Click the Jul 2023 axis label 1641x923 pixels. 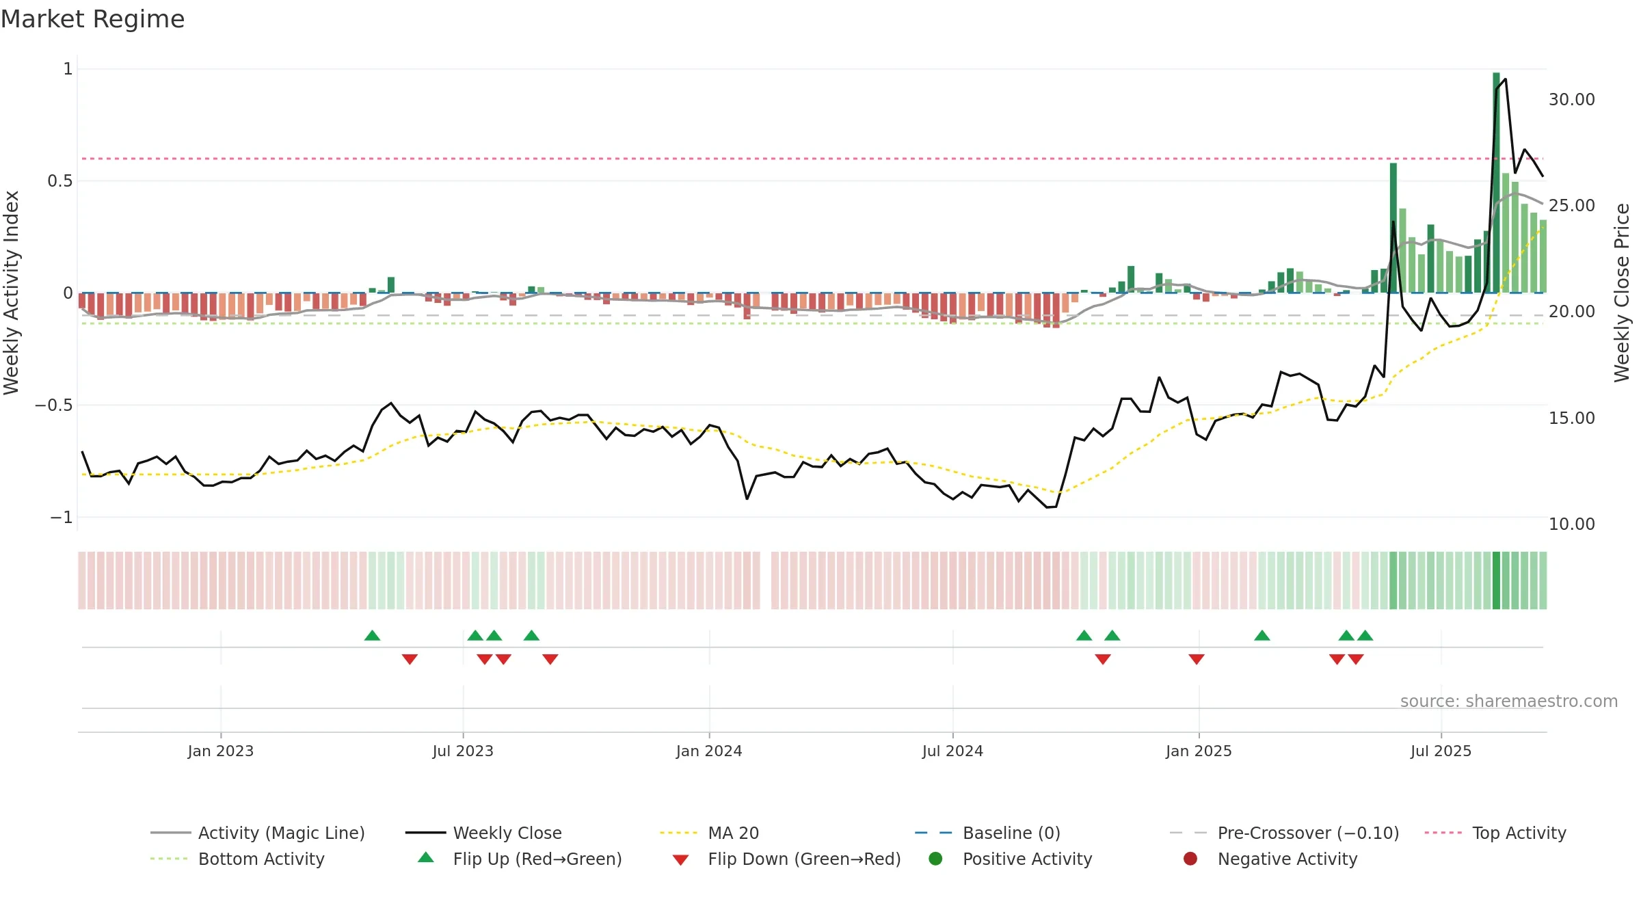[463, 751]
